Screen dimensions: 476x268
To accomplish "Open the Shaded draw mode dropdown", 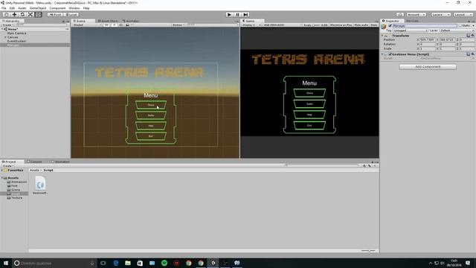I will point(87,25).
